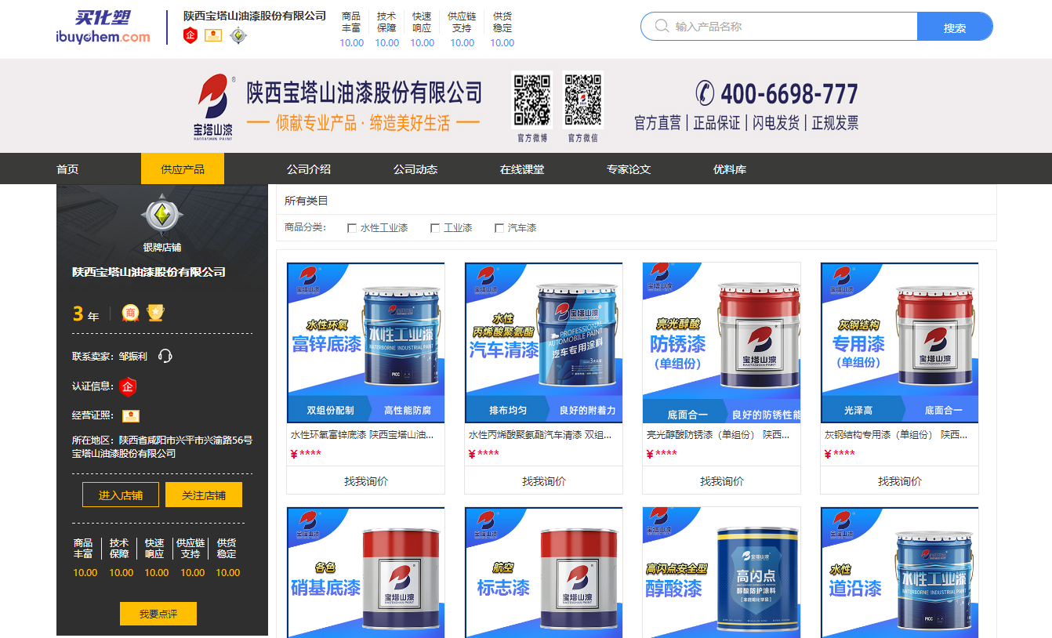This screenshot has height=638, width=1052.
Task: Click the 所有类目 label
Action: click(x=307, y=201)
